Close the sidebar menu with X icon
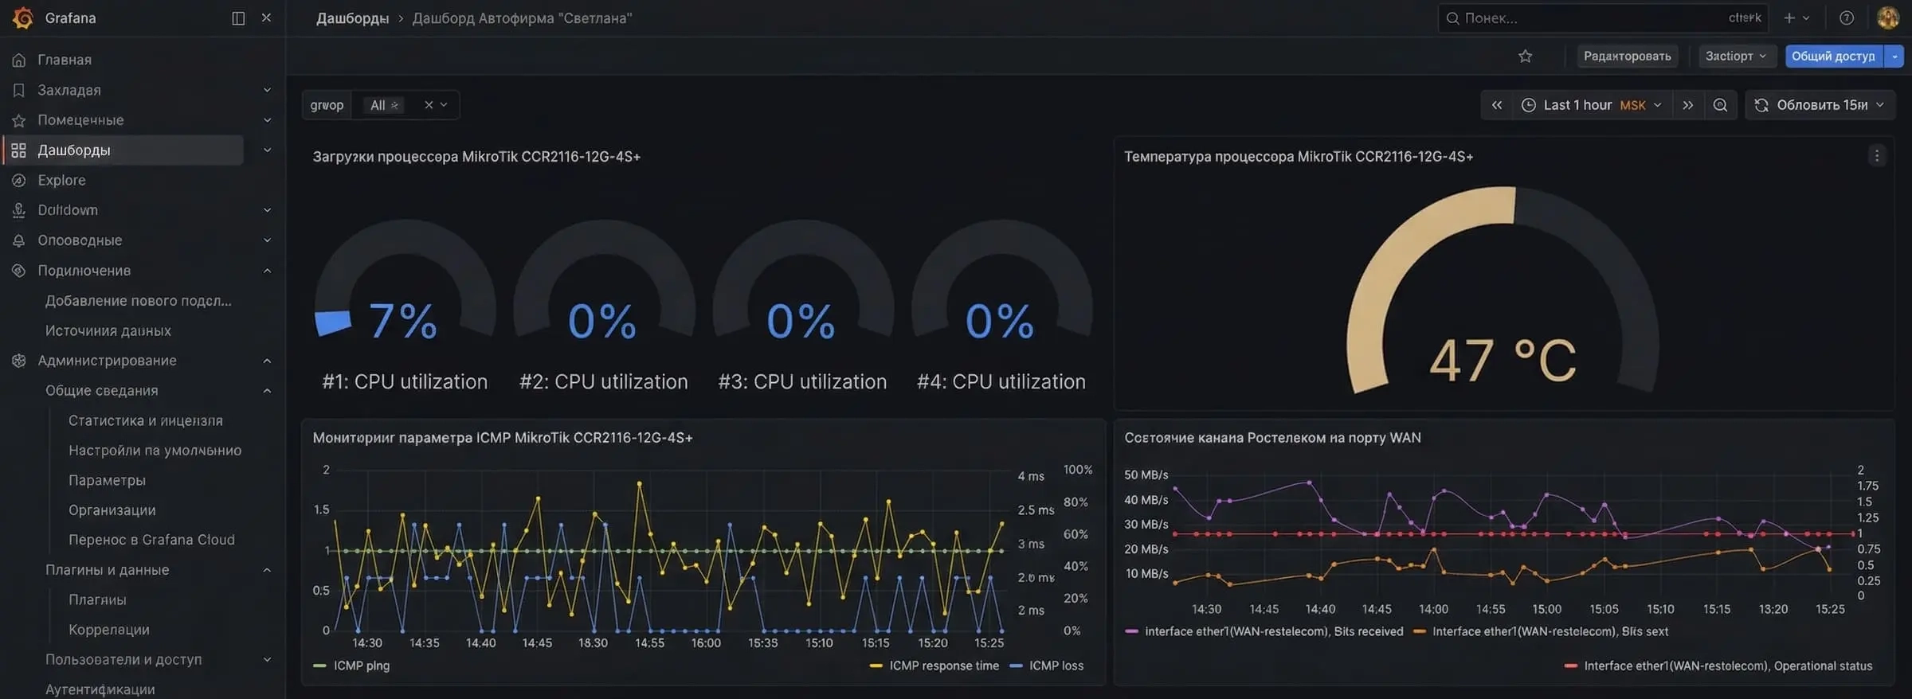 click(266, 18)
